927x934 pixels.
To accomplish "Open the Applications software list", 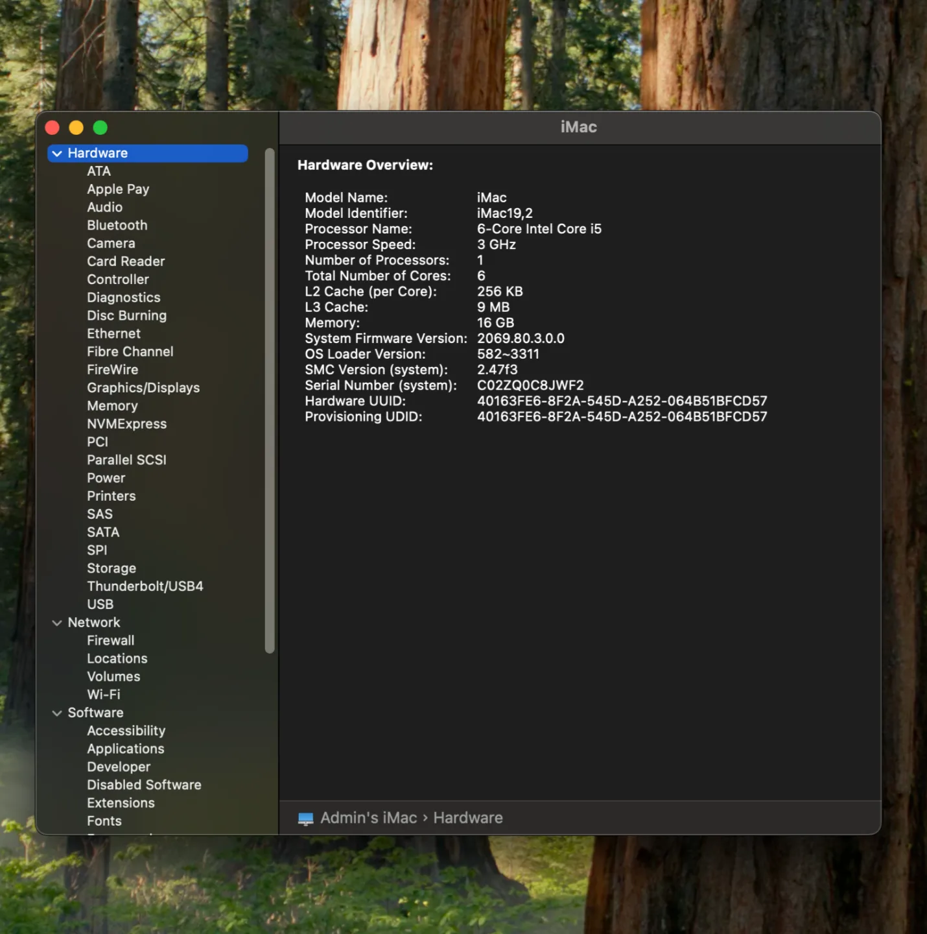I will pyautogui.click(x=125, y=748).
